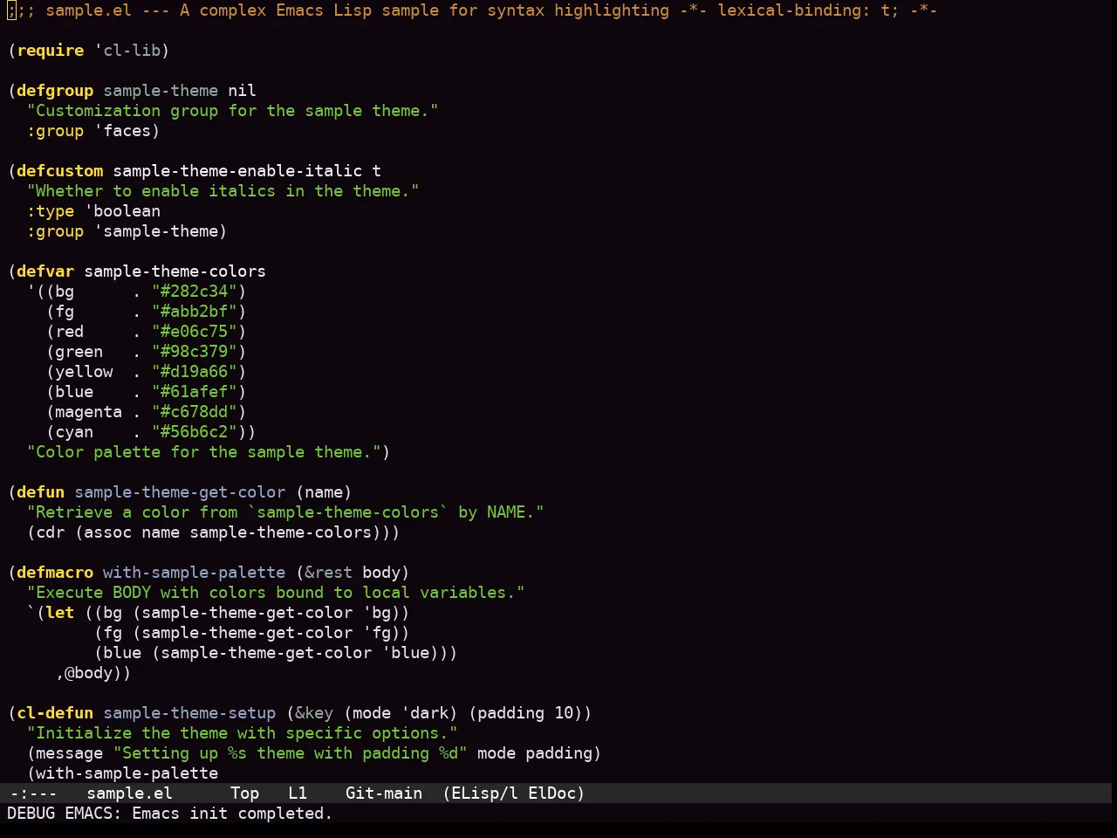Click the 'magenta' key in the alist
Viewport: 1117px width, 838px height.
[x=89, y=412]
